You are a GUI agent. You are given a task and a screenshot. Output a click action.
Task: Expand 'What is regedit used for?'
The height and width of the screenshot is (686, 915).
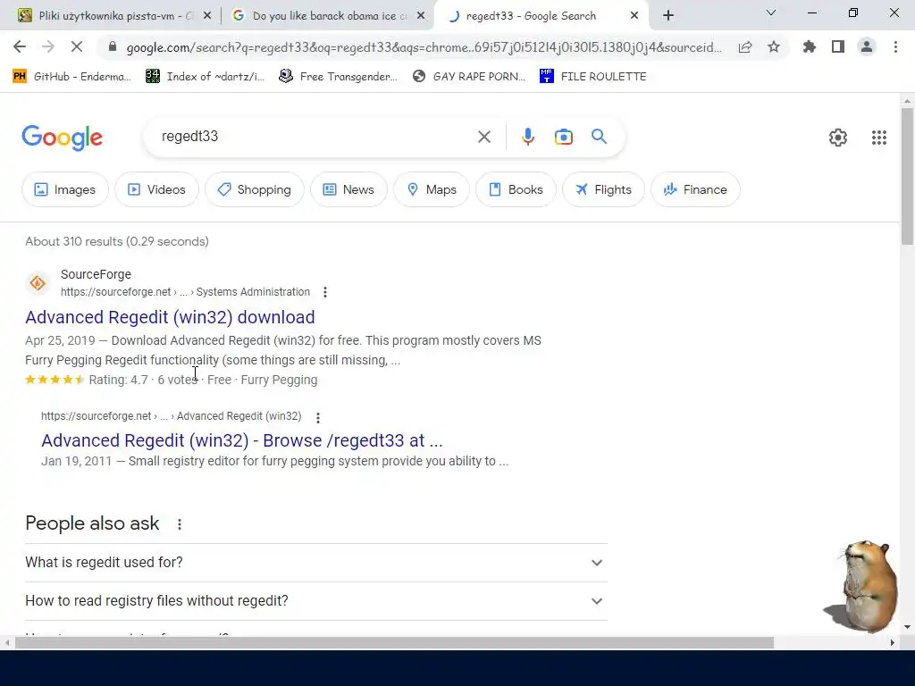click(x=316, y=563)
